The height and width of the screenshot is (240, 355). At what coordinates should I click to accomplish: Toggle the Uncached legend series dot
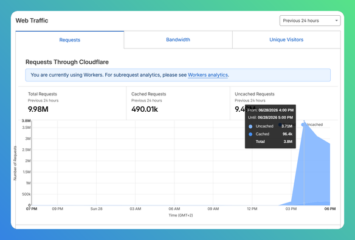point(303,125)
